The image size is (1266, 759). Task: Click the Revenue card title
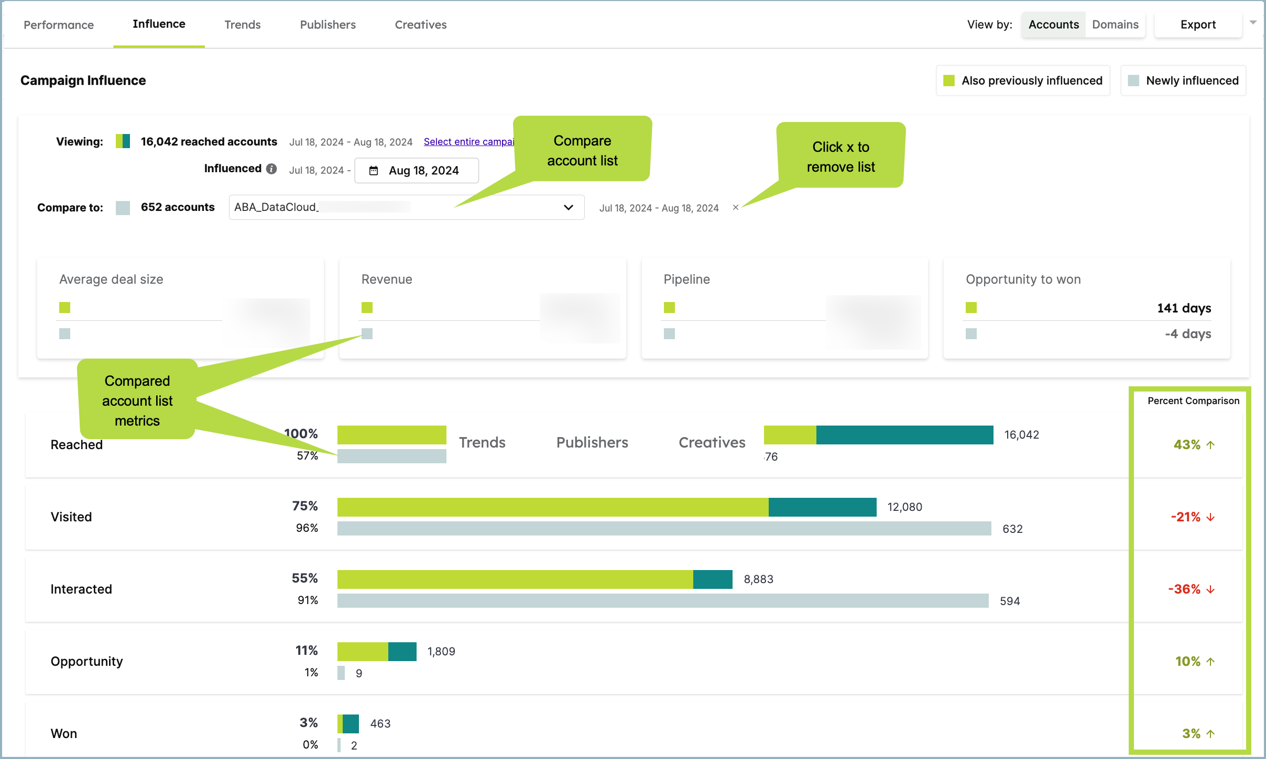pos(387,280)
